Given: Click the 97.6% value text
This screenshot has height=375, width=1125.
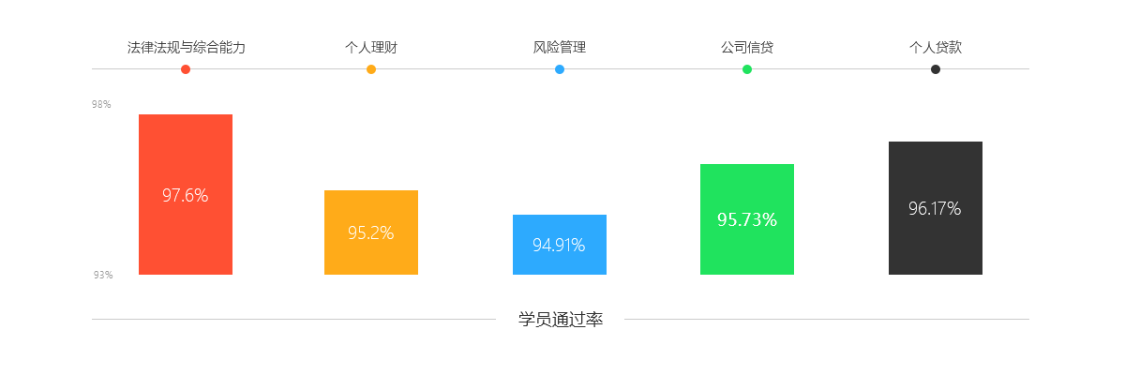Looking at the screenshot, I should (186, 196).
